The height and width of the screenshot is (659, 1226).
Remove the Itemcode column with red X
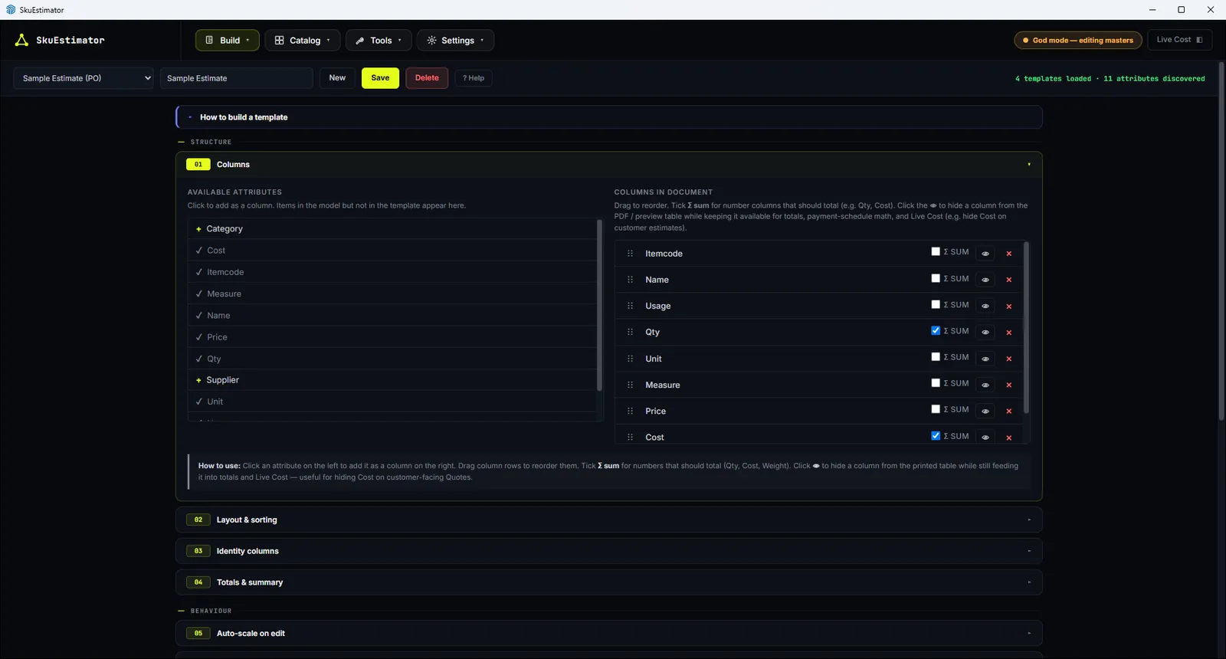click(x=1009, y=254)
